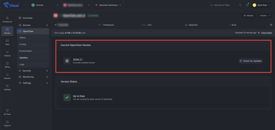Open the activity pulse icon
Screen dimensions: 275x130
240,5
